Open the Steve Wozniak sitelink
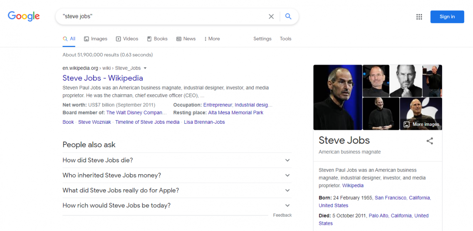 [x=94, y=122]
